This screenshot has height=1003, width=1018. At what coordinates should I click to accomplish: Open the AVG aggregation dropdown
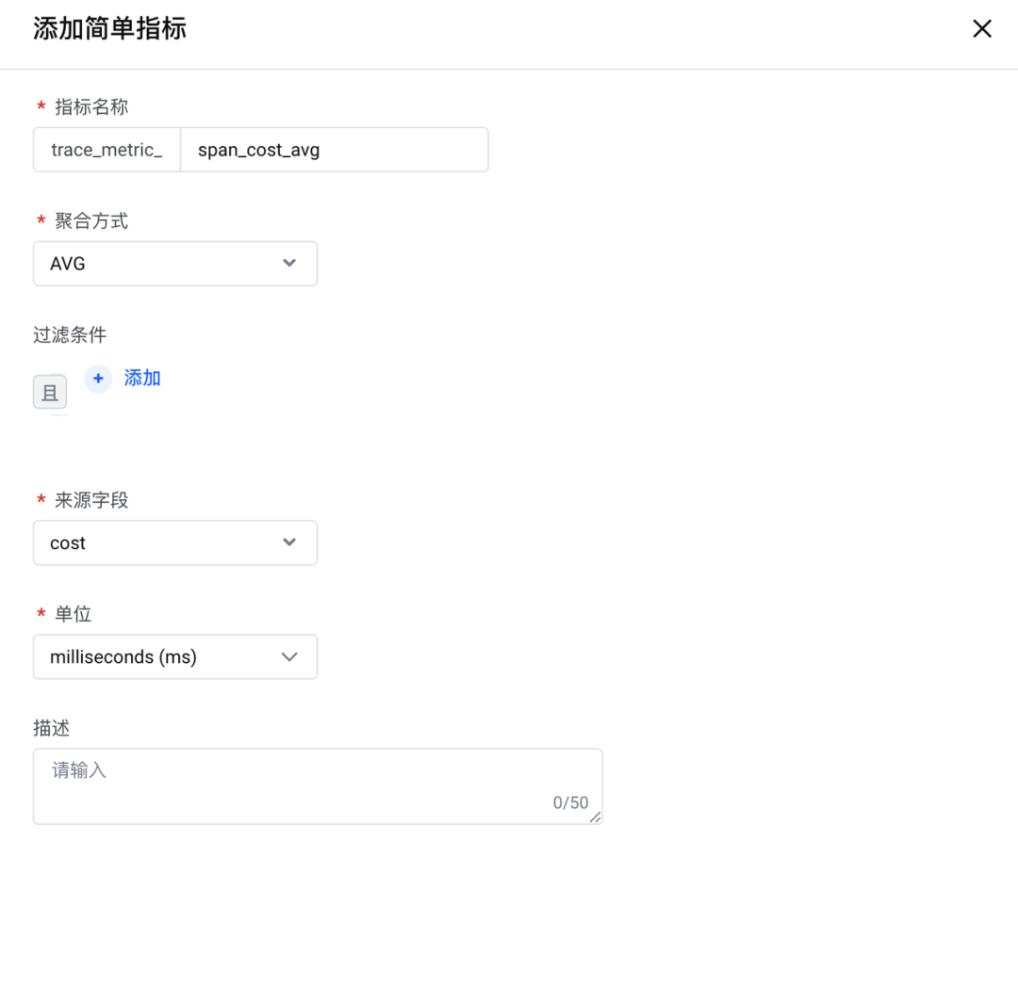[x=175, y=264]
